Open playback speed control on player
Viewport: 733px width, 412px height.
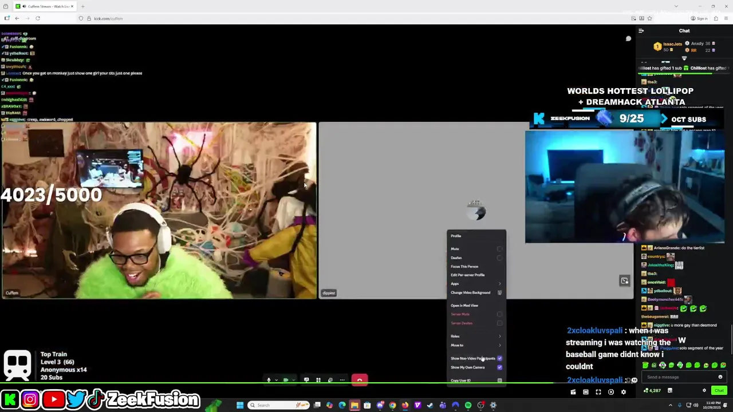tap(611, 392)
